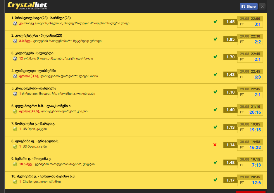Click soccer ball icon in row 4
The width and height of the screenshot is (274, 193).
tap(15, 76)
